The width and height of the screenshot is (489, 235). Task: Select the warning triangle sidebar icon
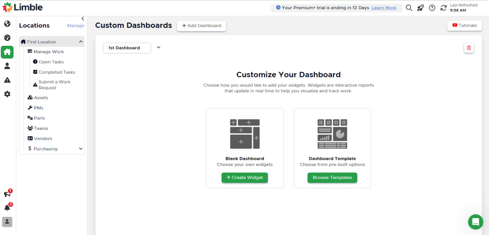pyautogui.click(x=7, y=80)
